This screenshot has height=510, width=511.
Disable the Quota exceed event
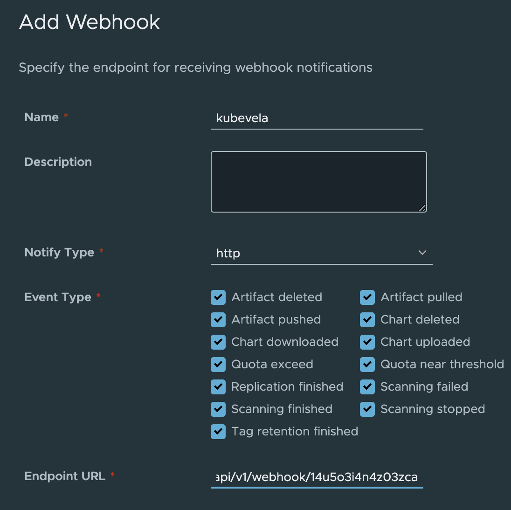tap(218, 365)
